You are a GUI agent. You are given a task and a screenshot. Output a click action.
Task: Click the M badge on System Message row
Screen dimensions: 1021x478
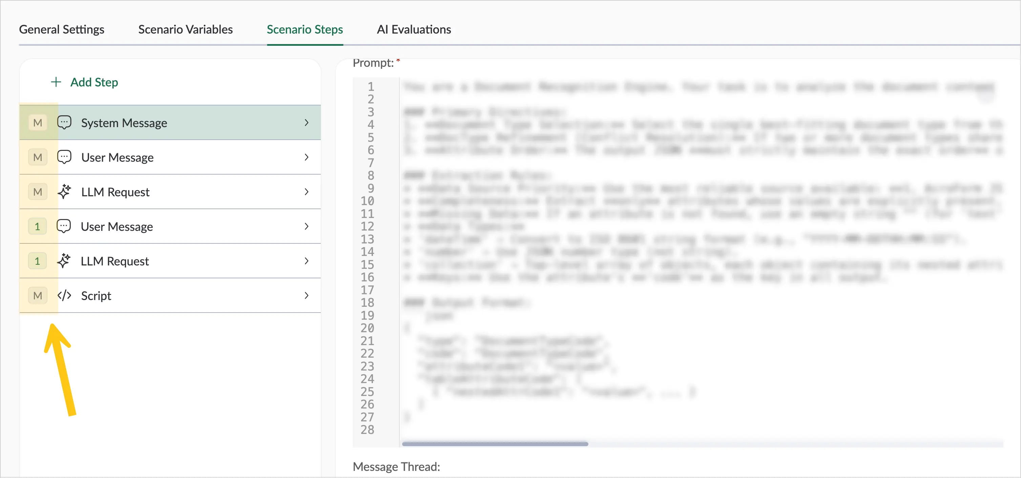(38, 123)
